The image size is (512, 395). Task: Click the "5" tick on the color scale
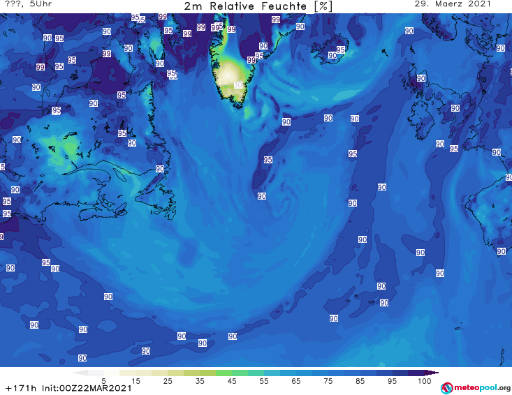point(103,381)
